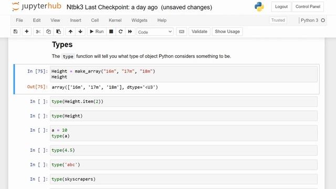
Task: Paste cells below icon
Action: click(x=58, y=31)
